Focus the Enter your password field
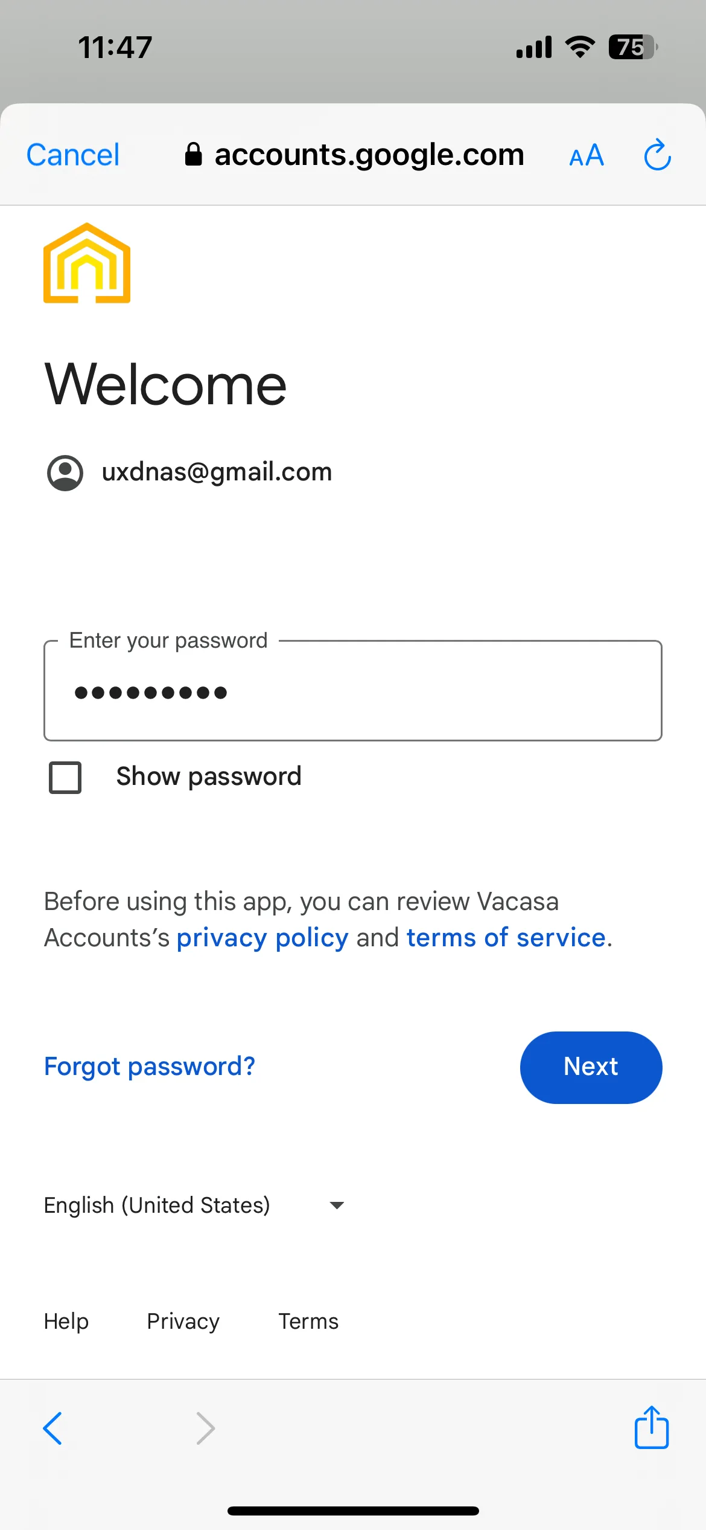 click(353, 691)
